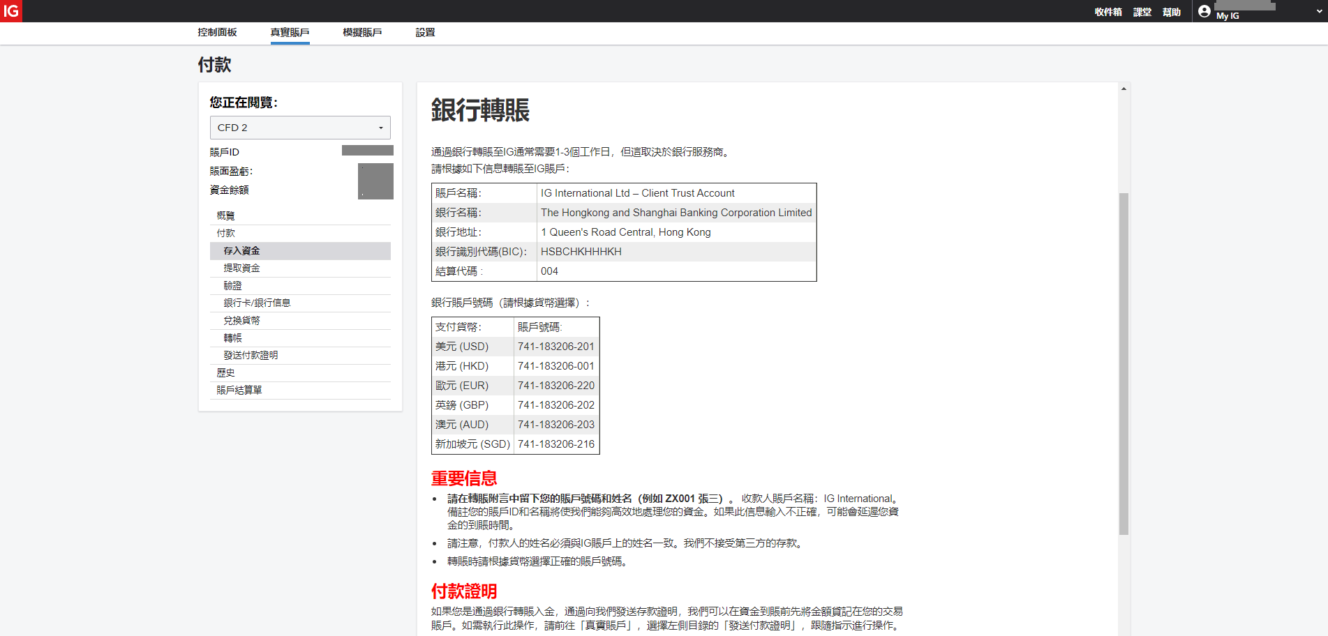Switch to the 設置 tab
The height and width of the screenshot is (636, 1328).
tap(425, 33)
